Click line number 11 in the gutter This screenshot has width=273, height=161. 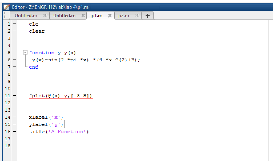click(7, 96)
